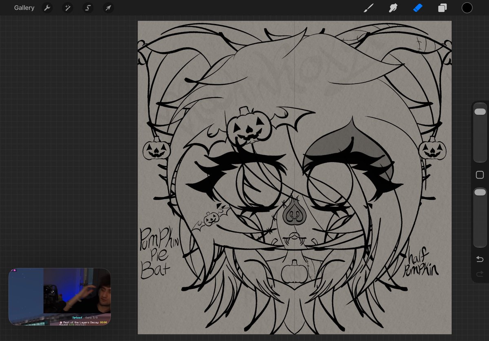489x341 pixels.
Task: Open the Actions wrench menu
Action: [x=47, y=8]
